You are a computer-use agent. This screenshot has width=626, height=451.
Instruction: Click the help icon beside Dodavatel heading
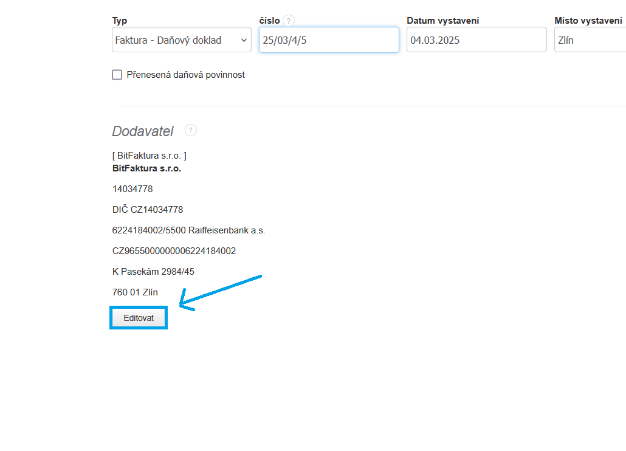click(x=191, y=130)
